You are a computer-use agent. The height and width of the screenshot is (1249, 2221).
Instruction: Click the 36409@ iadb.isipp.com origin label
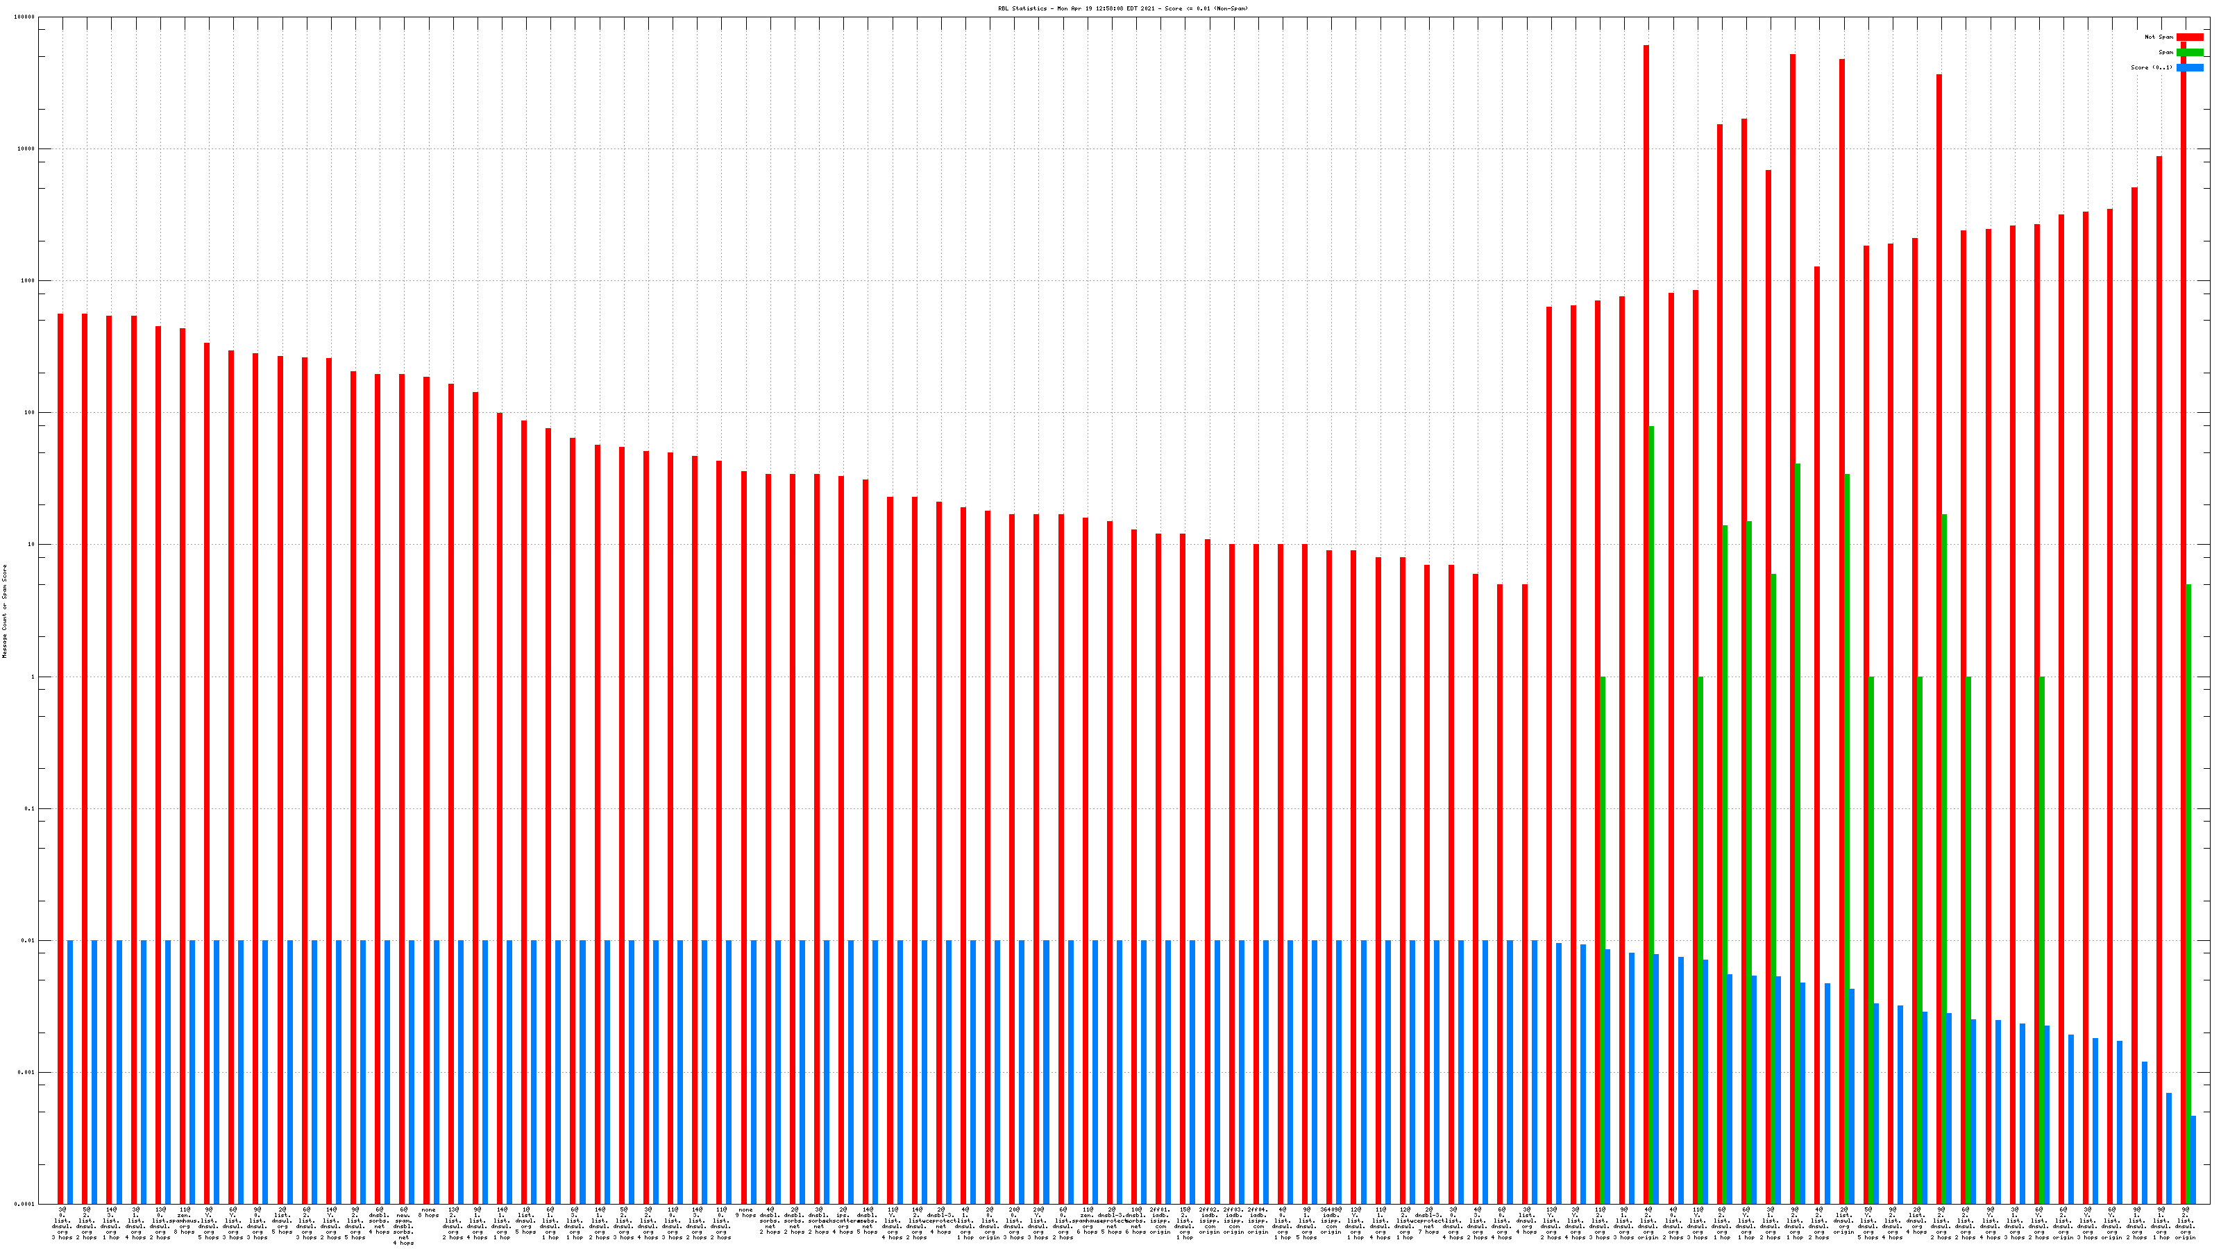click(x=1331, y=1221)
